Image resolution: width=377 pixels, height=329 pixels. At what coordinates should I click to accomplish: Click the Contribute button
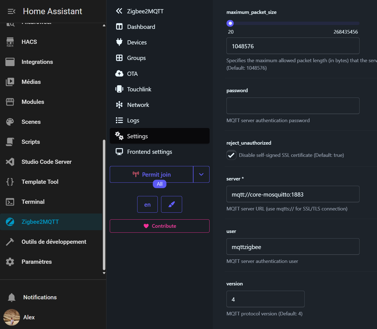point(160,226)
